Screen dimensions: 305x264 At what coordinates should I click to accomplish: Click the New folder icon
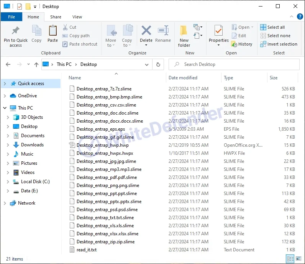tap(184, 31)
